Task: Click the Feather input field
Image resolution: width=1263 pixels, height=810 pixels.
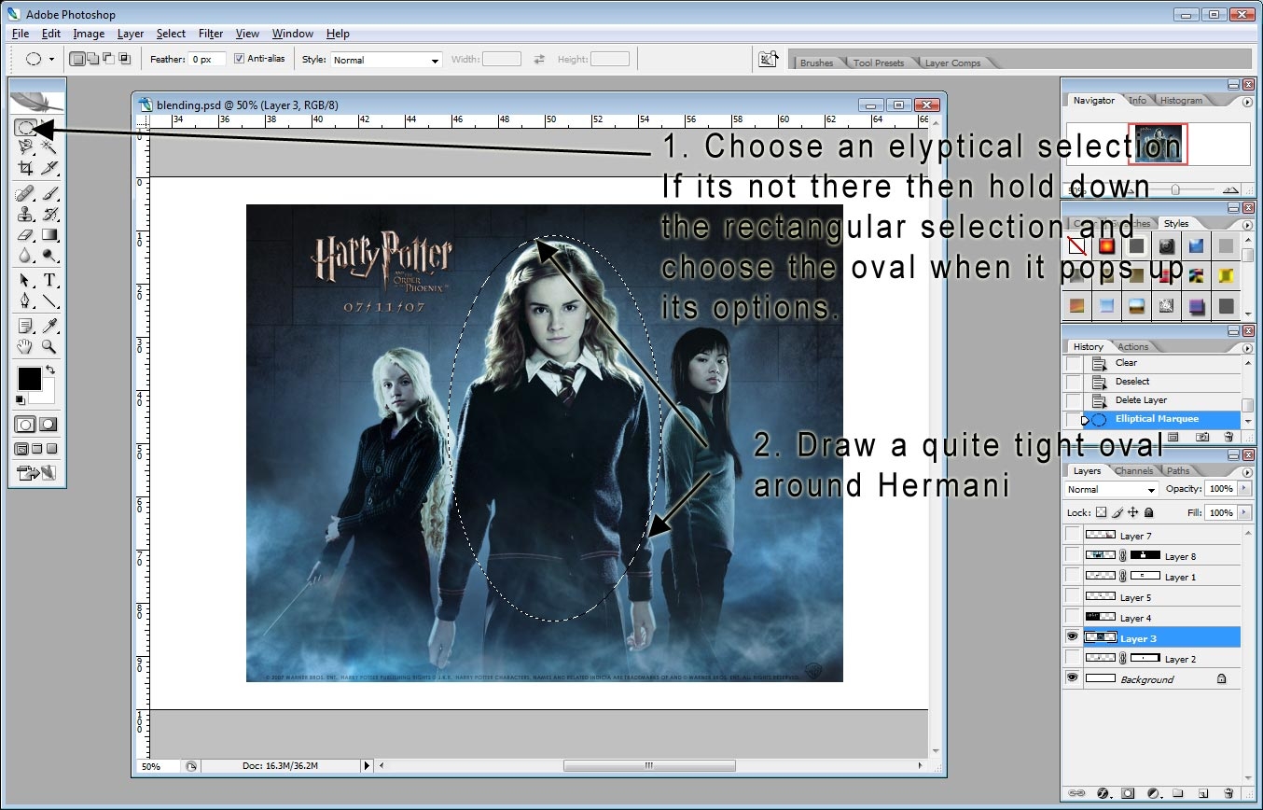Action: [x=207, y=59]
